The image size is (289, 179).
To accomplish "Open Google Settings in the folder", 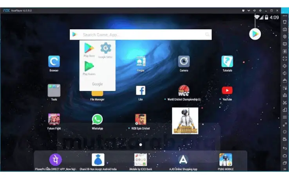I will pos(106,48).
